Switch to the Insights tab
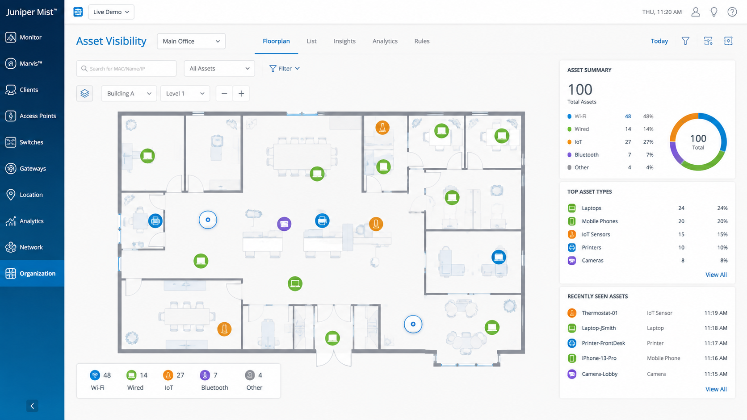This screenshot has width=747, height=420. pyautogui.click(x=344, y=41)
